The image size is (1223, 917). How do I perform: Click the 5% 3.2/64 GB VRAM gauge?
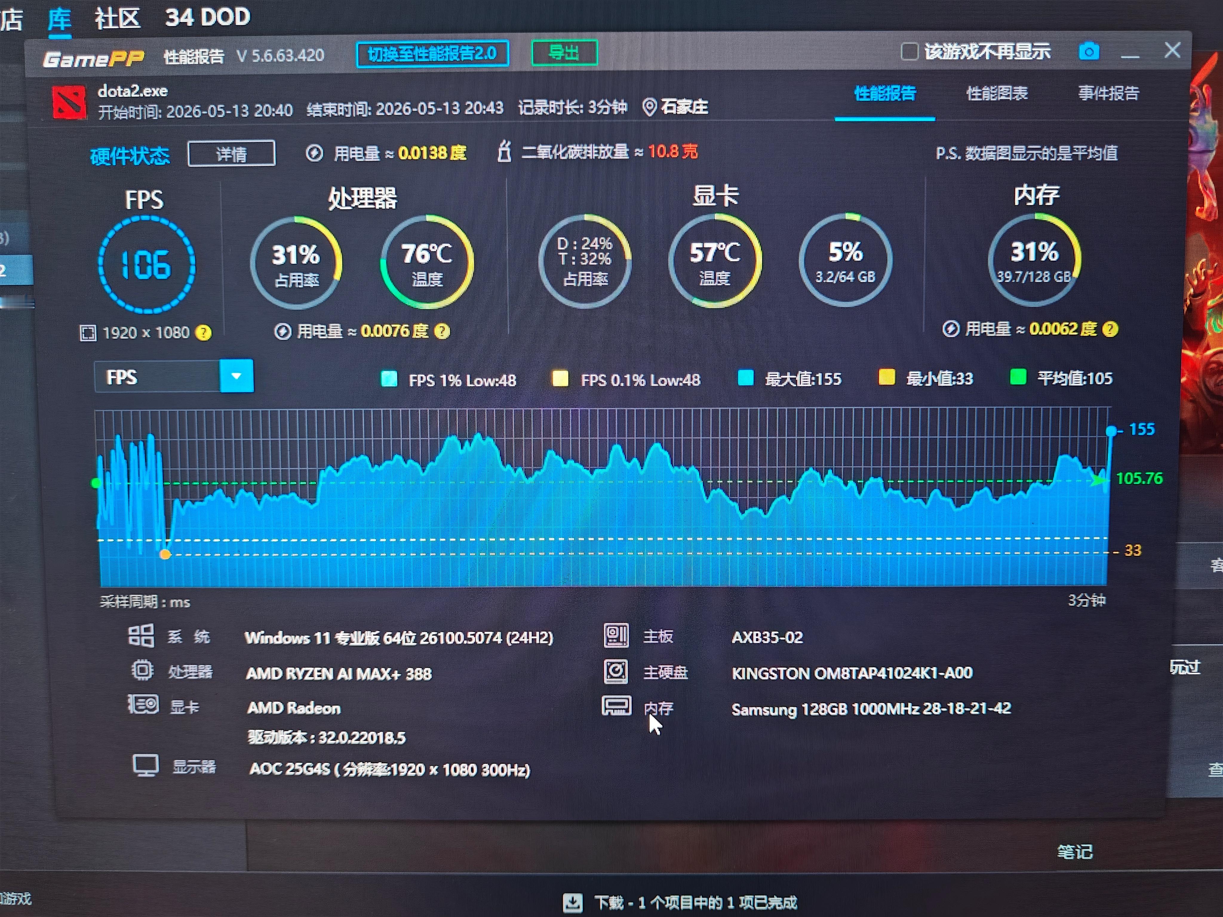tap(845, 260)
